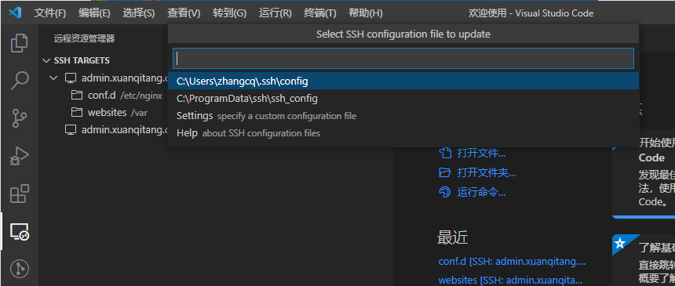Select conf.d /etc/nginx tree row
This screenshot has width=675, height=286.
point(104,96)
